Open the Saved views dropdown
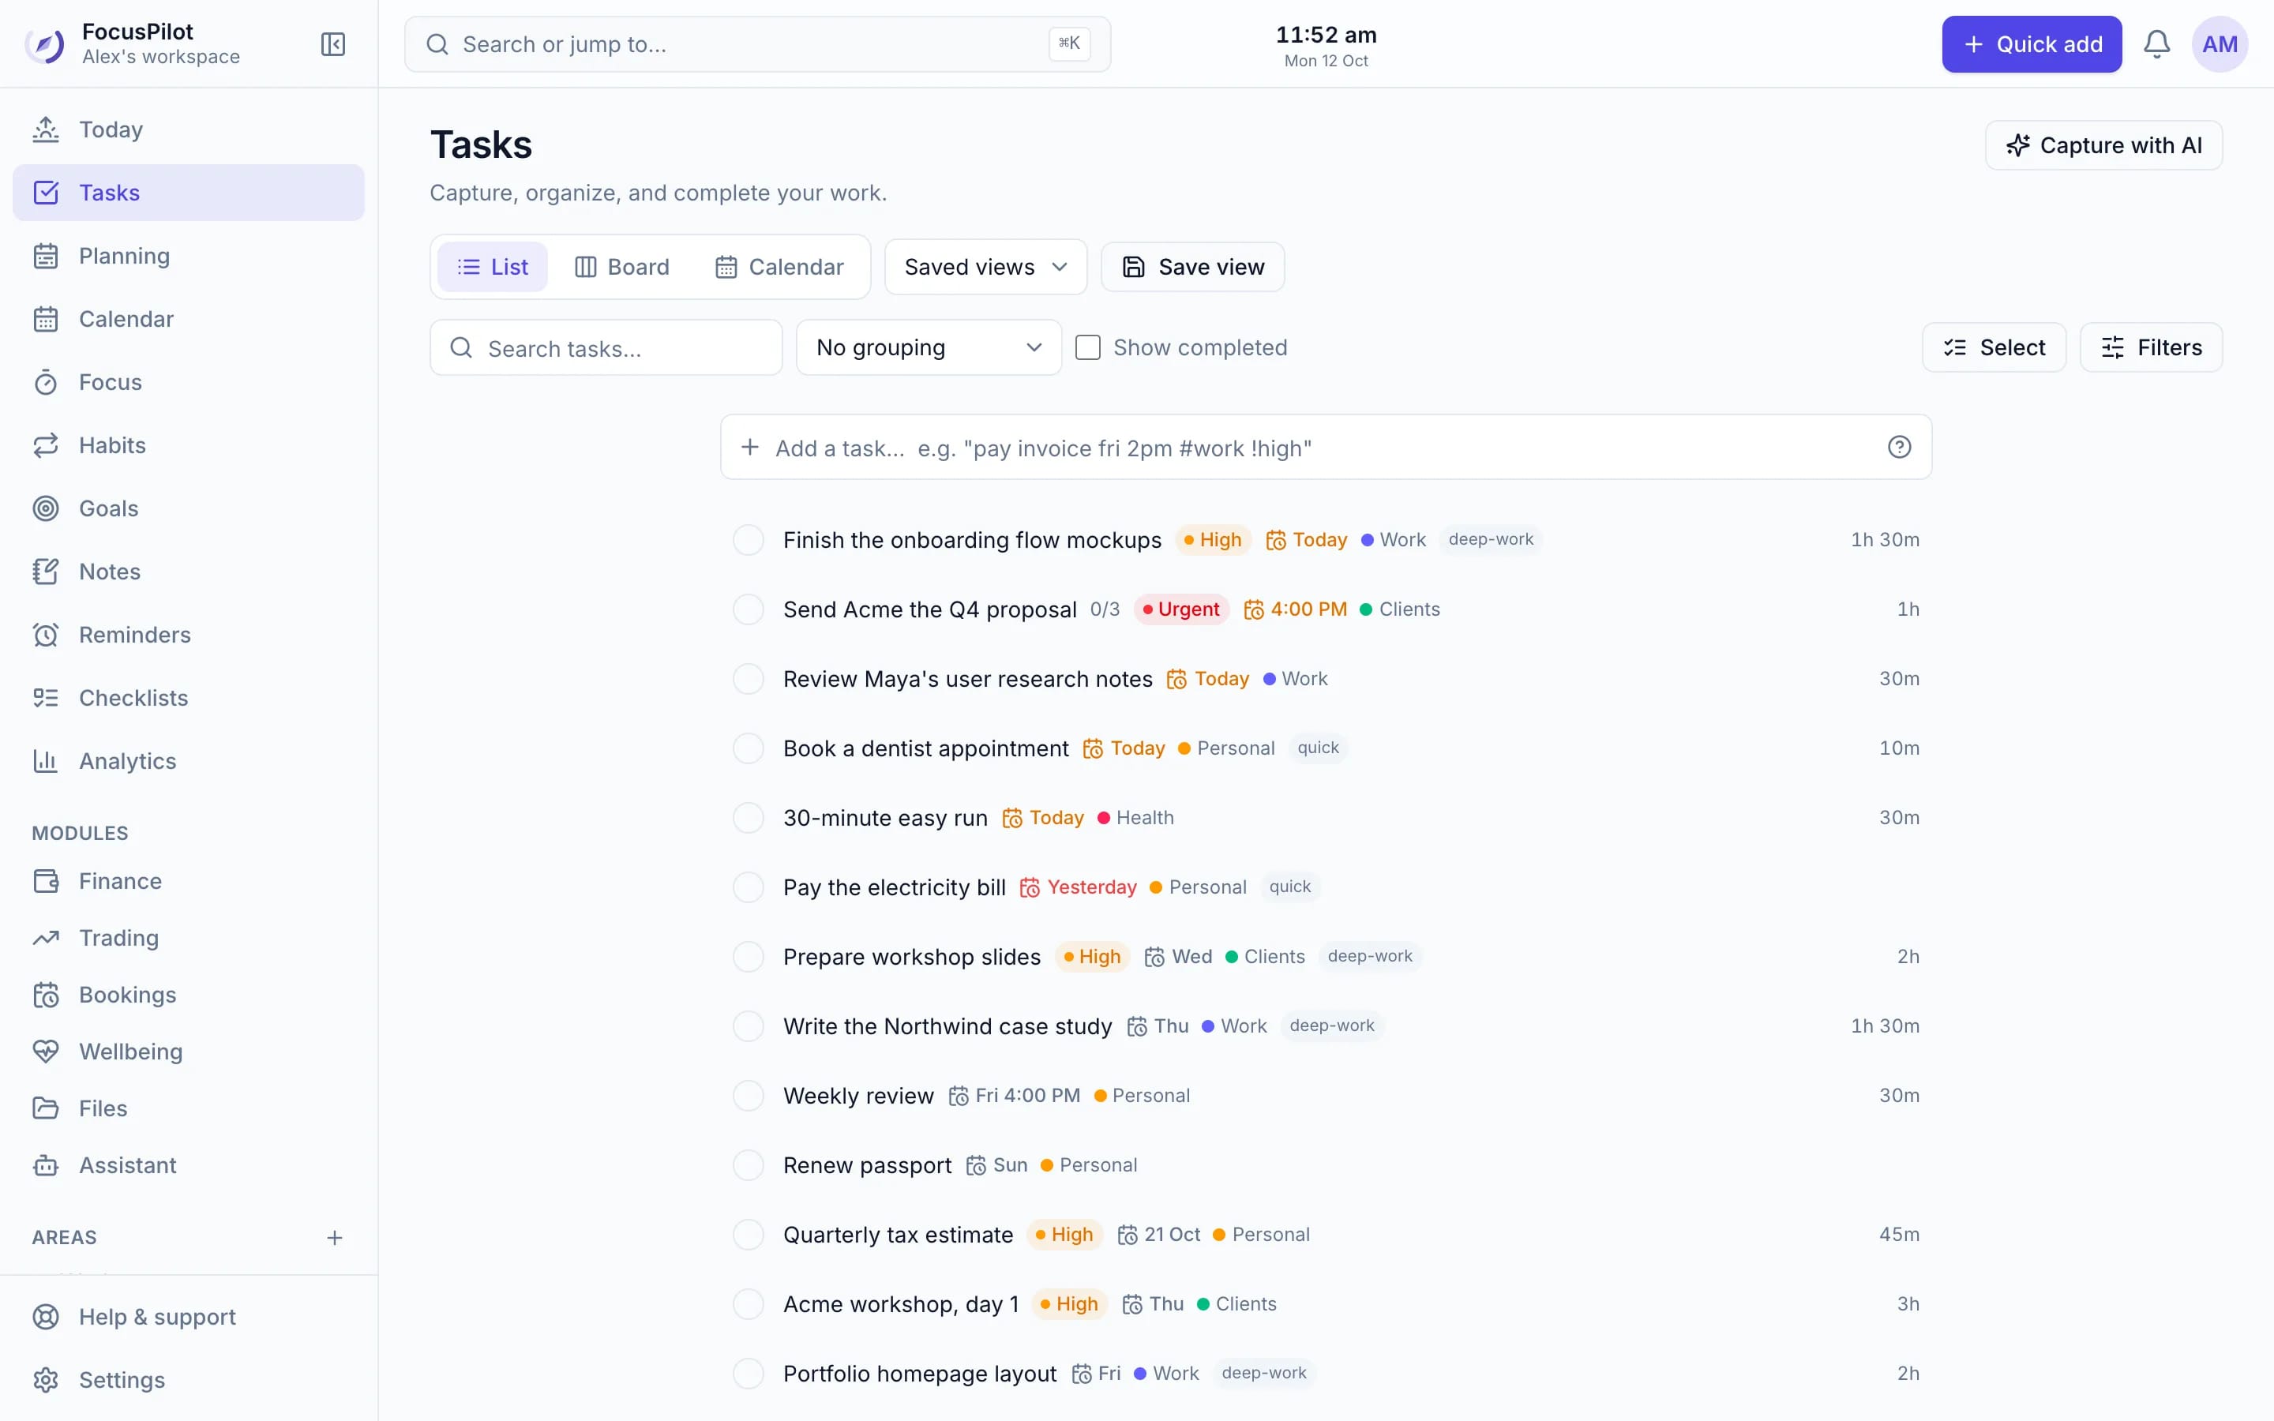 point(985,267)
